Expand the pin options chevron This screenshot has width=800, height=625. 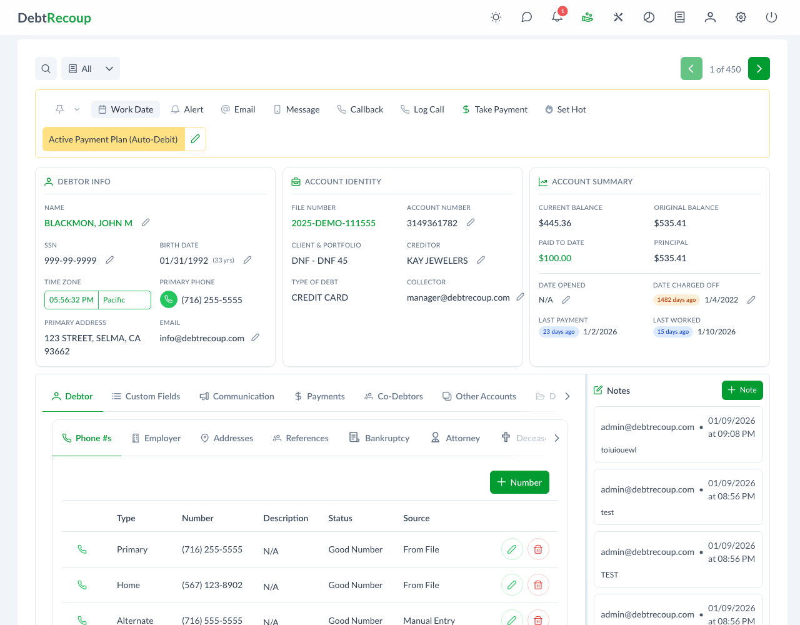(77, 109)
